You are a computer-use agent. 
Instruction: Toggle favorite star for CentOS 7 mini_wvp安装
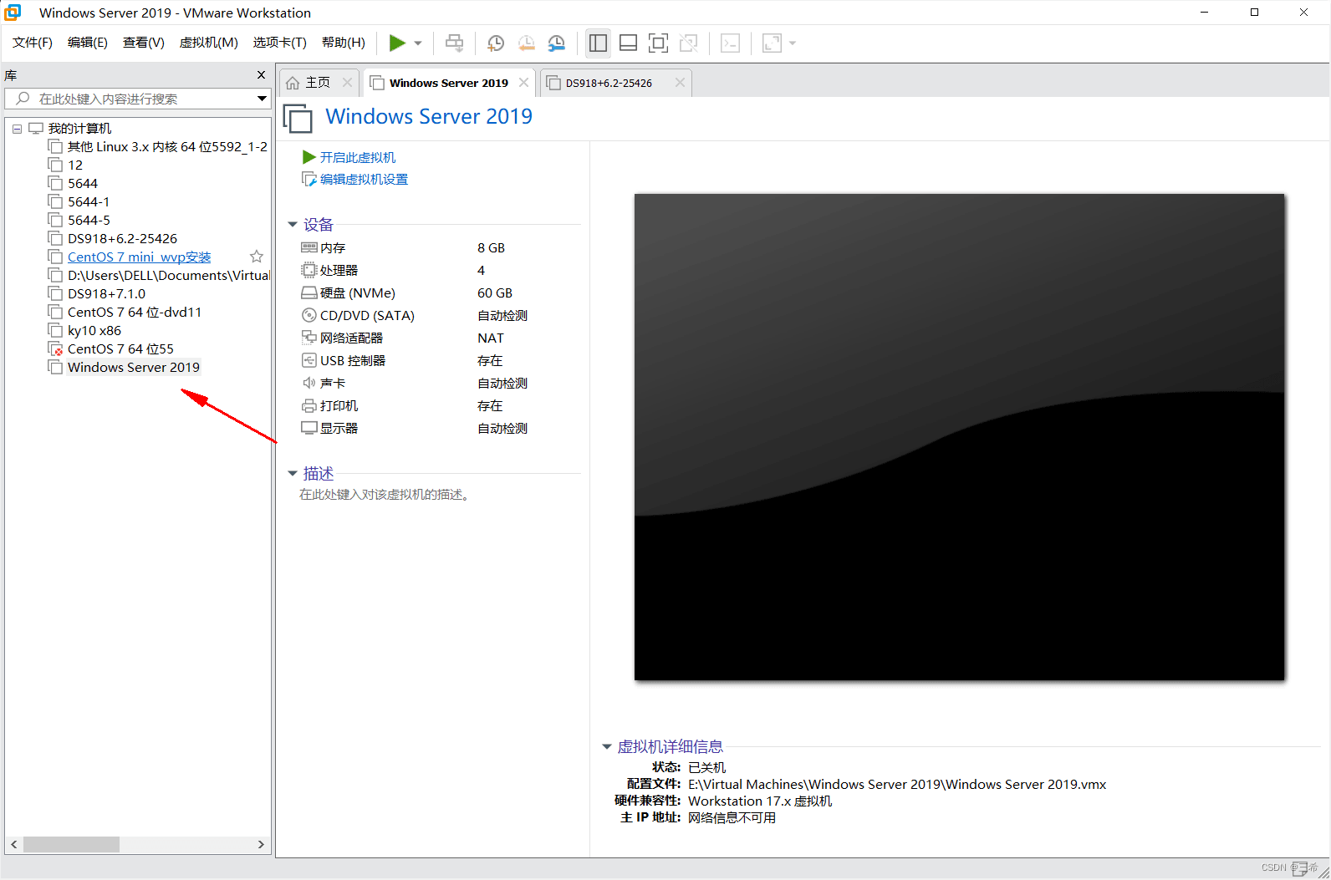tap(257, 257)
